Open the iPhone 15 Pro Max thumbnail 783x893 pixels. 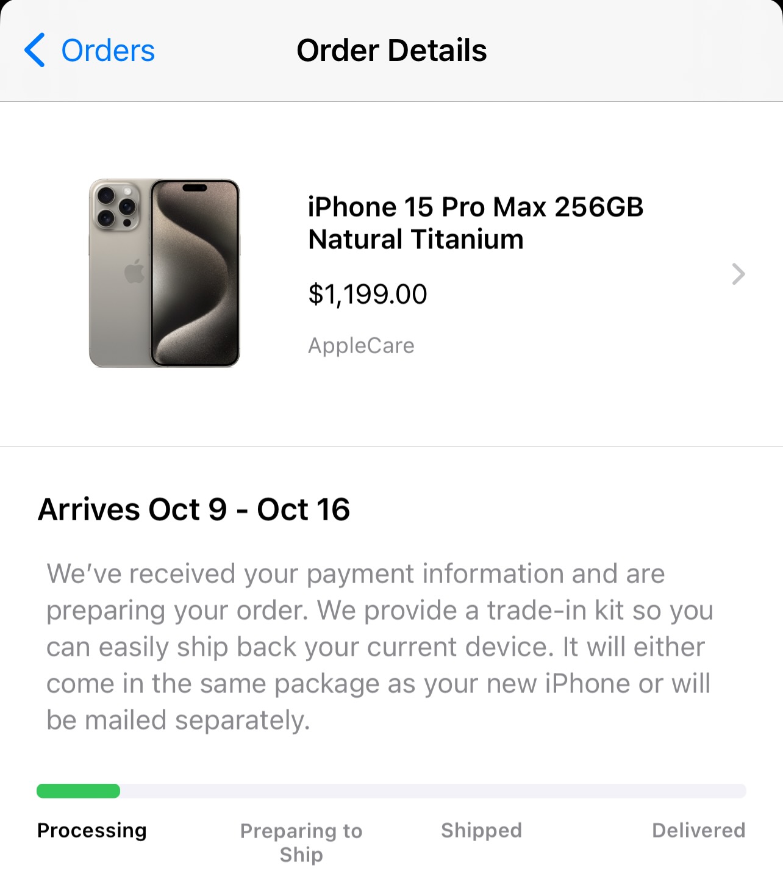coord(165,273)
